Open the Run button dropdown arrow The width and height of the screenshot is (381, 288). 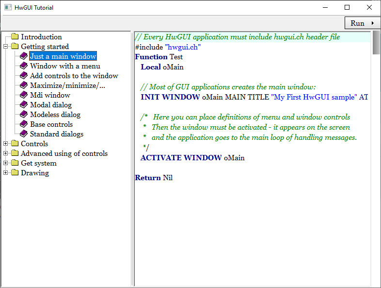pyautogui.click(x=373, y=23)
